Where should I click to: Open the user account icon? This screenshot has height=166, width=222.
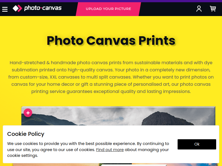coord(199,9)
